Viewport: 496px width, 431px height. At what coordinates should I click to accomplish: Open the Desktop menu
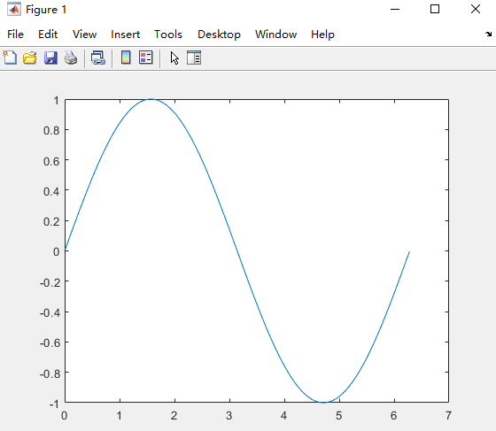point(219,35)
